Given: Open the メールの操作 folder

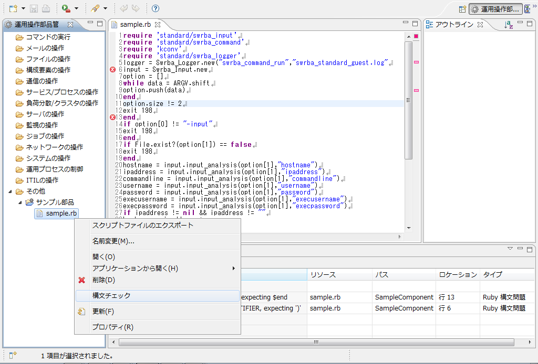Looking at the screenshot, I should point(40,48).
